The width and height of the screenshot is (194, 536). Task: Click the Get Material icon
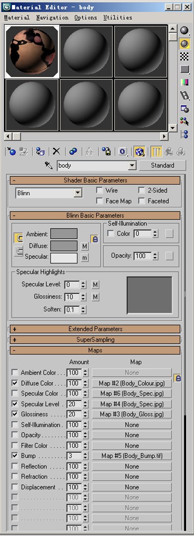pyautogui.click(x=11, y=152)
